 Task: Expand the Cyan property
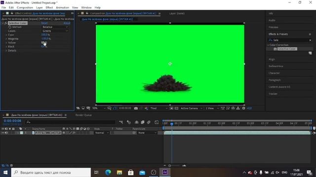6,35
